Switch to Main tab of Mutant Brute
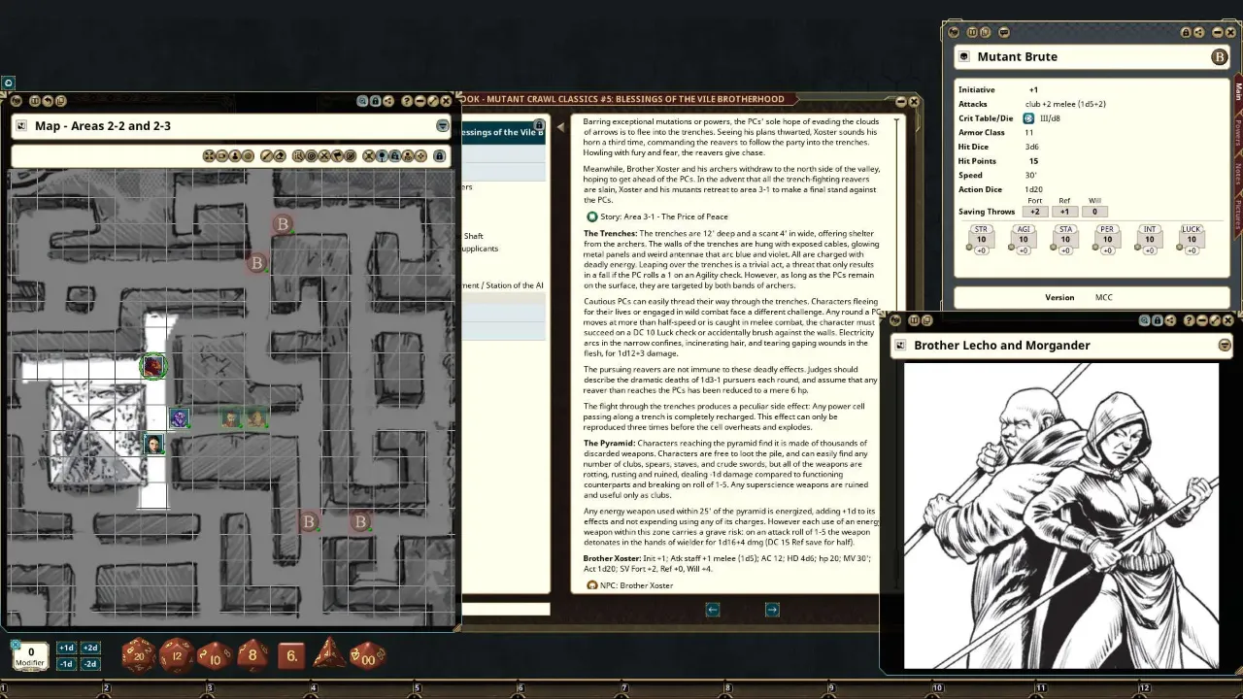Screen dimensions: 1243x699 1238,91
